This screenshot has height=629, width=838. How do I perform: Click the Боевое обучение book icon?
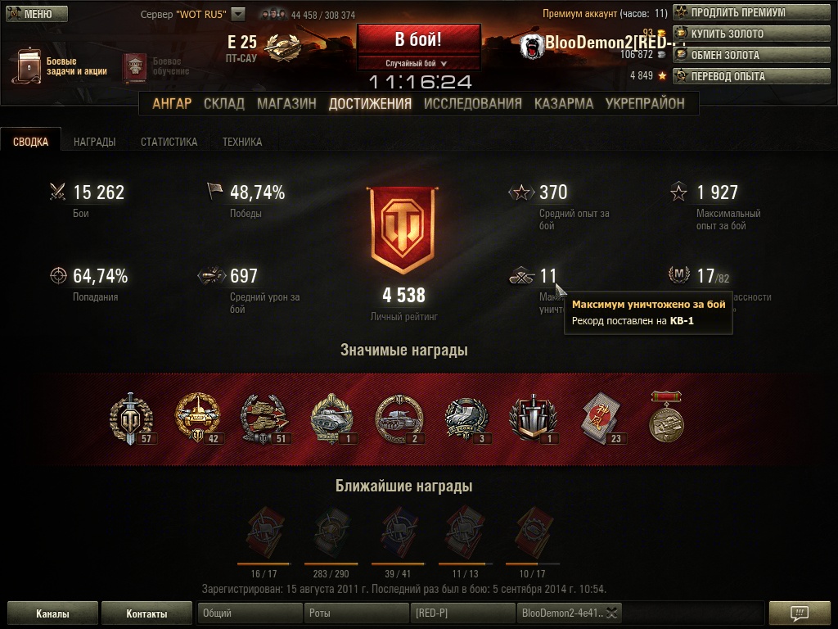pyautogui.click(x=135, y=67)
